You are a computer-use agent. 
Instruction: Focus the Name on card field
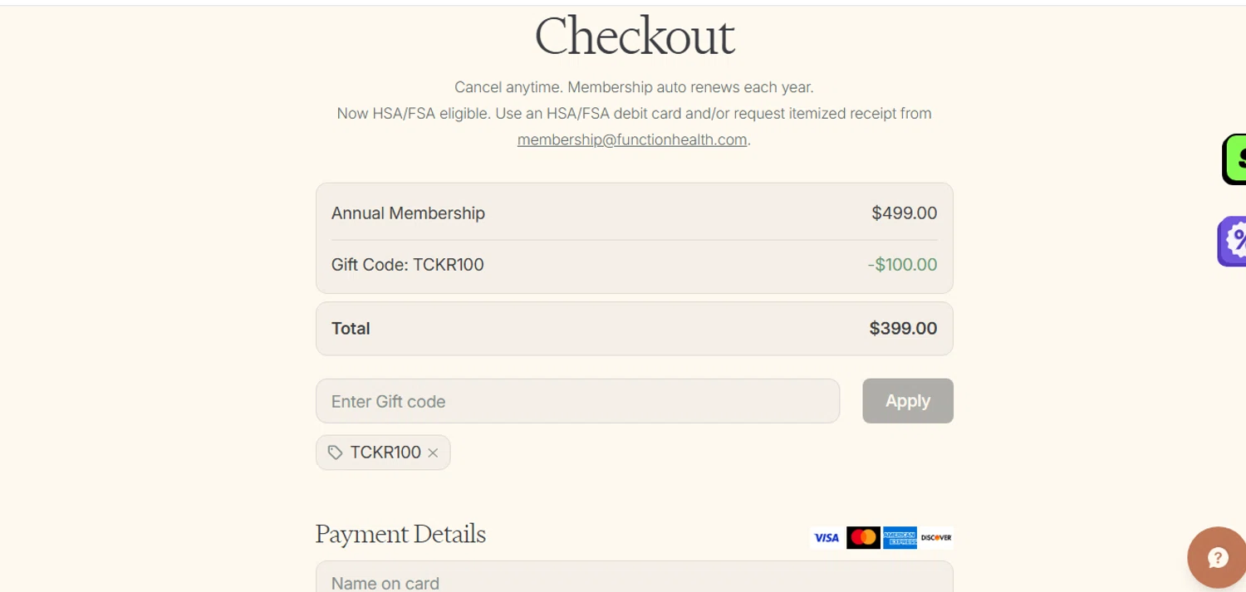pyautogui.click(x=635, y=578)
